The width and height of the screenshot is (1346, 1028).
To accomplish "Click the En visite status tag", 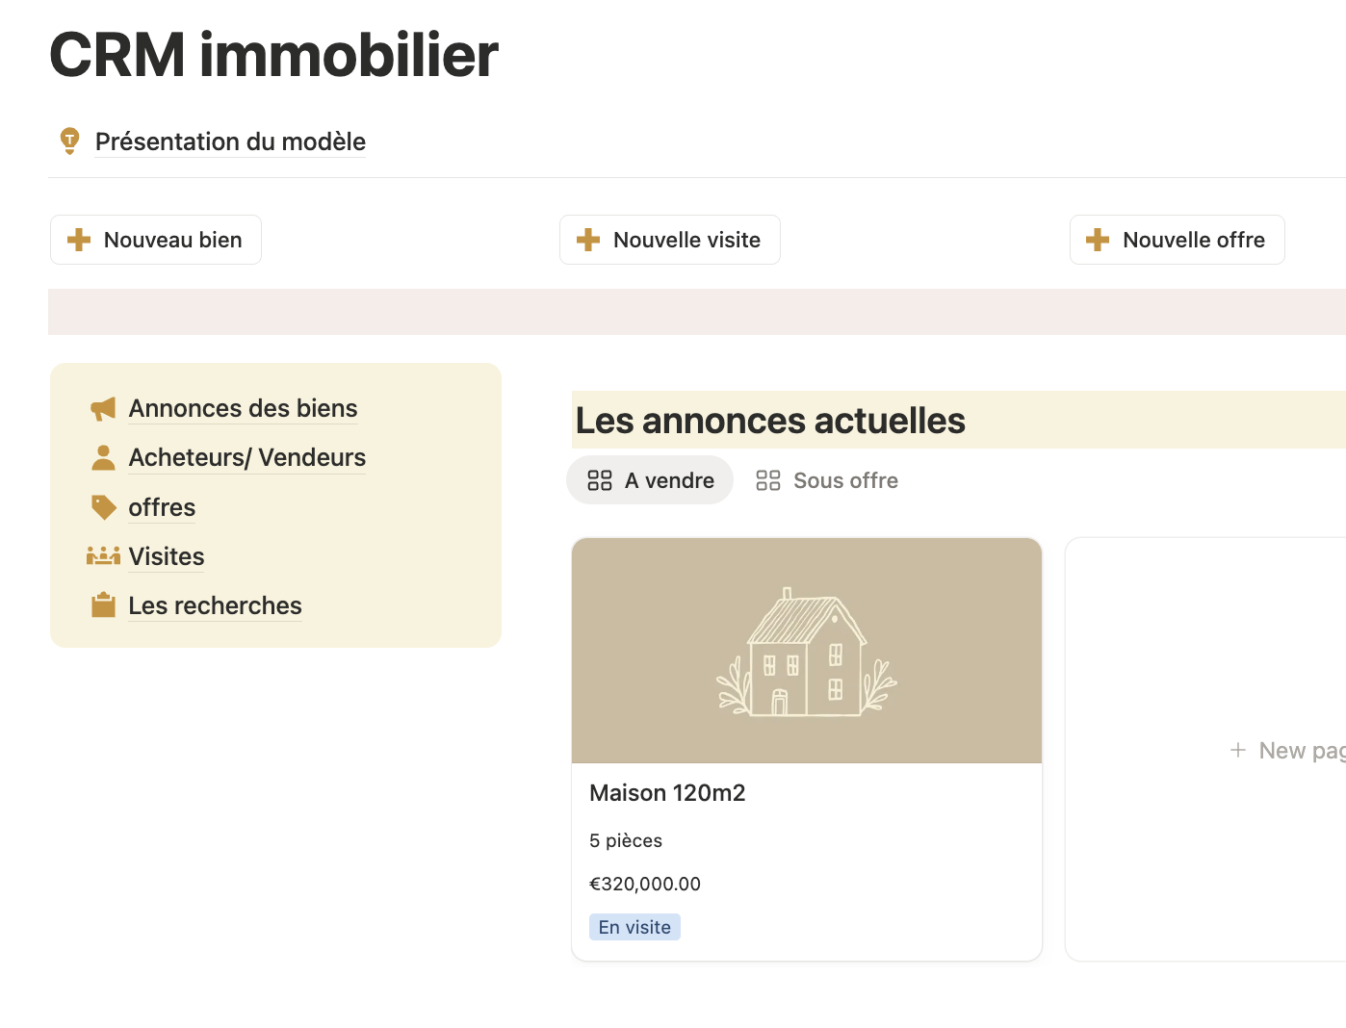I will [634, 927].
